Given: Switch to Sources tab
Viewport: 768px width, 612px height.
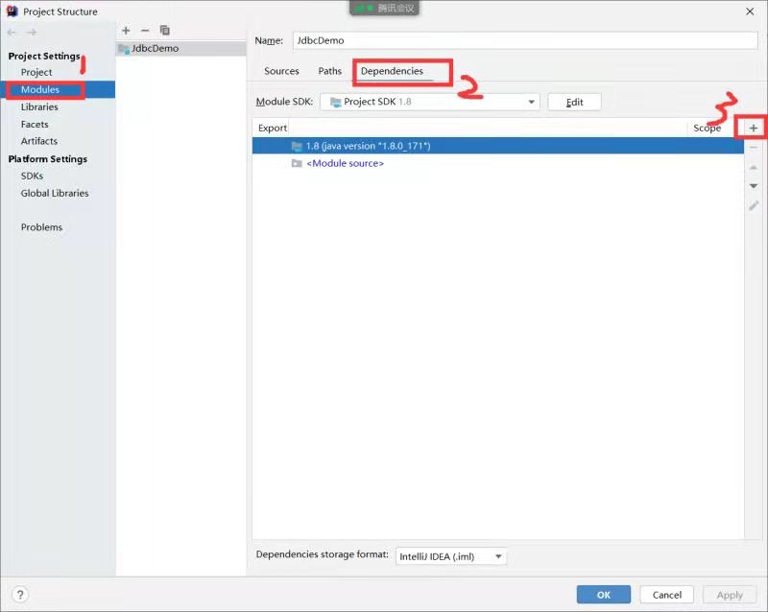Looking at the screenshot, I should point(281,71).
